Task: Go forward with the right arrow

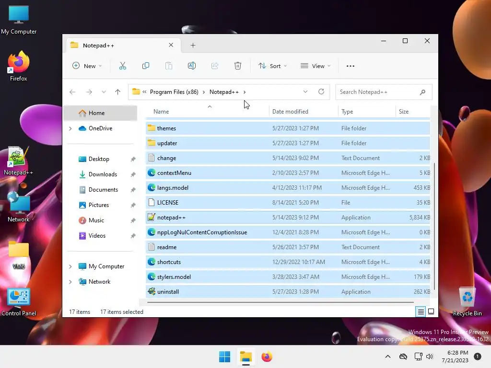Action: [x=89, y=92]
